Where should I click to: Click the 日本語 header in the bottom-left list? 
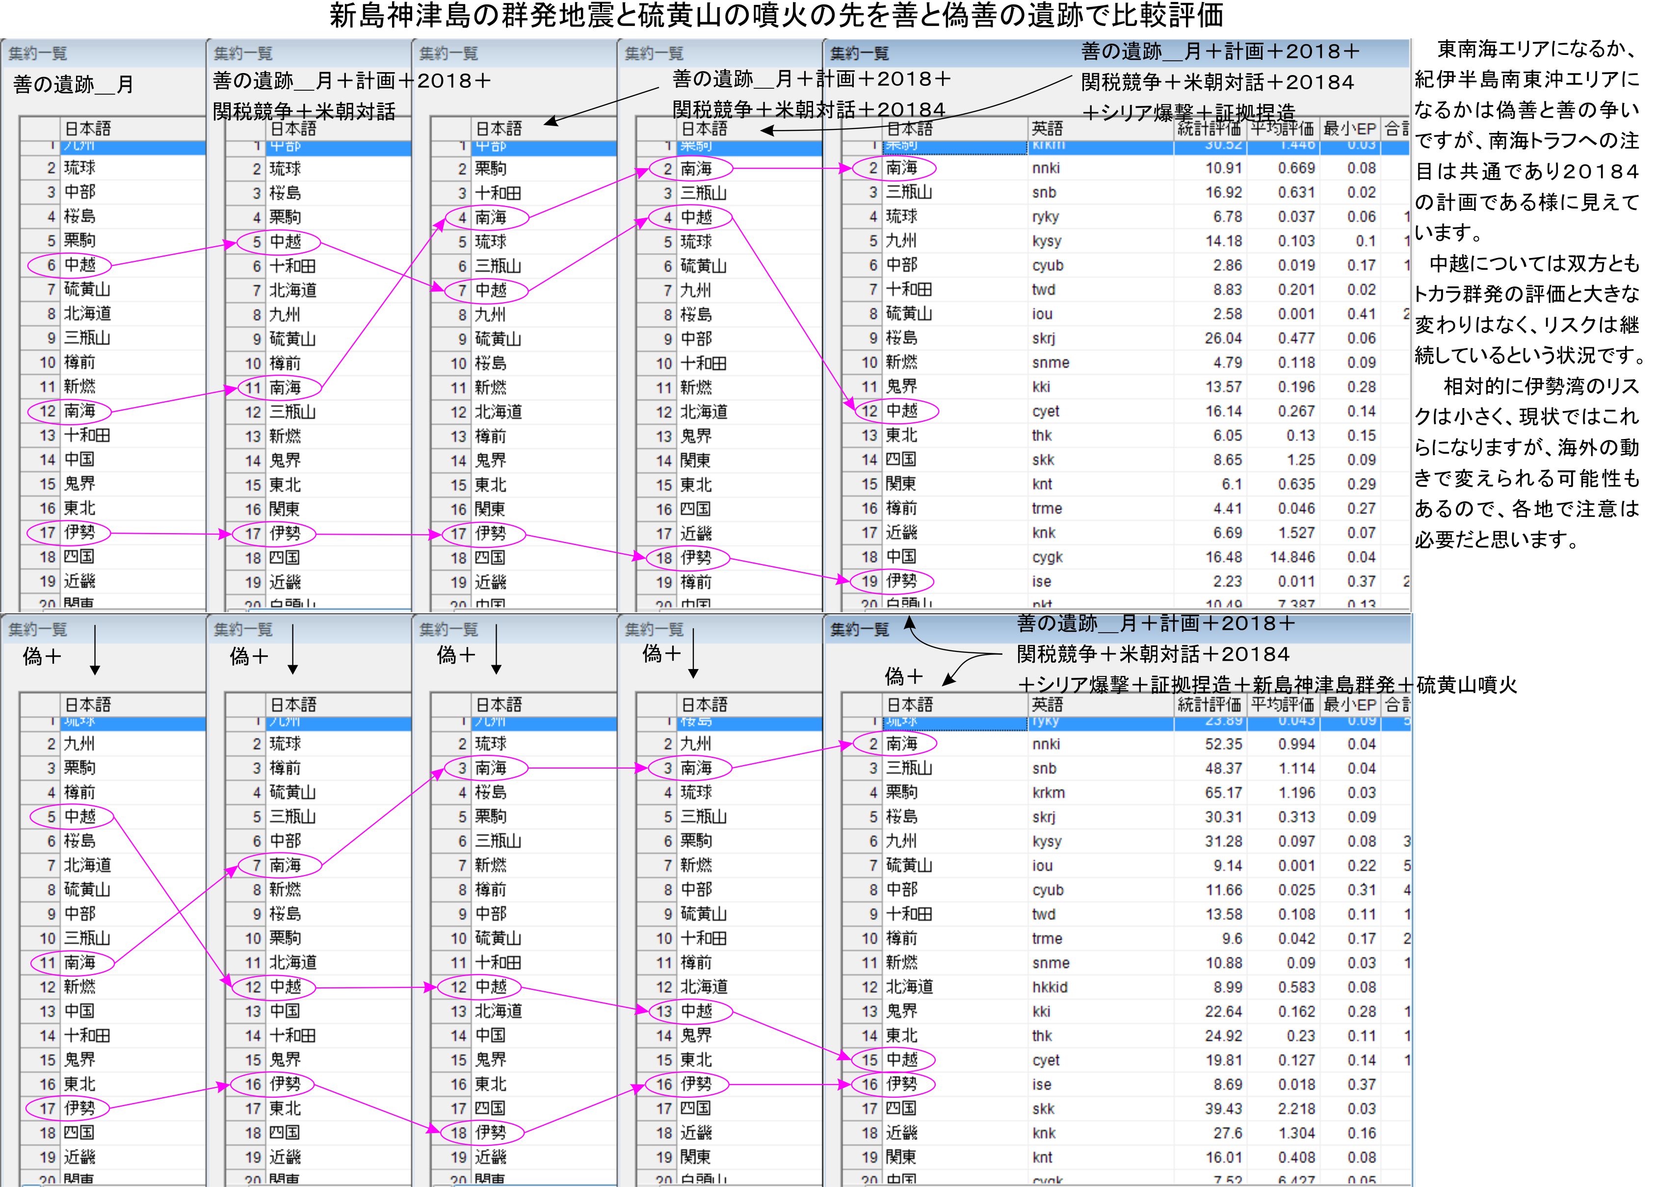pyautogui.click(x=88, y=705)
